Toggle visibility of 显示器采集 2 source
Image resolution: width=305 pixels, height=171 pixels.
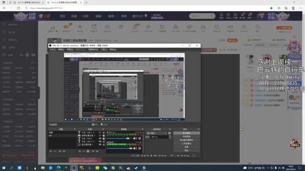tap(100, 144)
